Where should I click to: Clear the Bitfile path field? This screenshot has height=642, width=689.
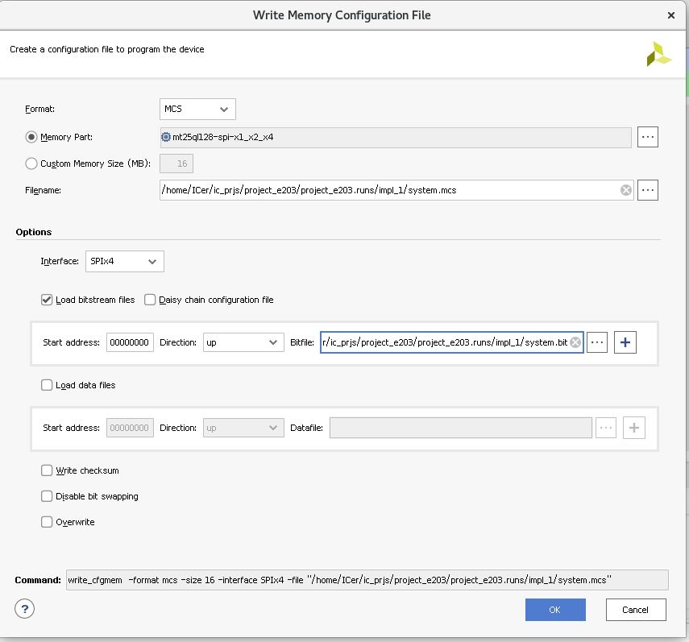[575, 342]
